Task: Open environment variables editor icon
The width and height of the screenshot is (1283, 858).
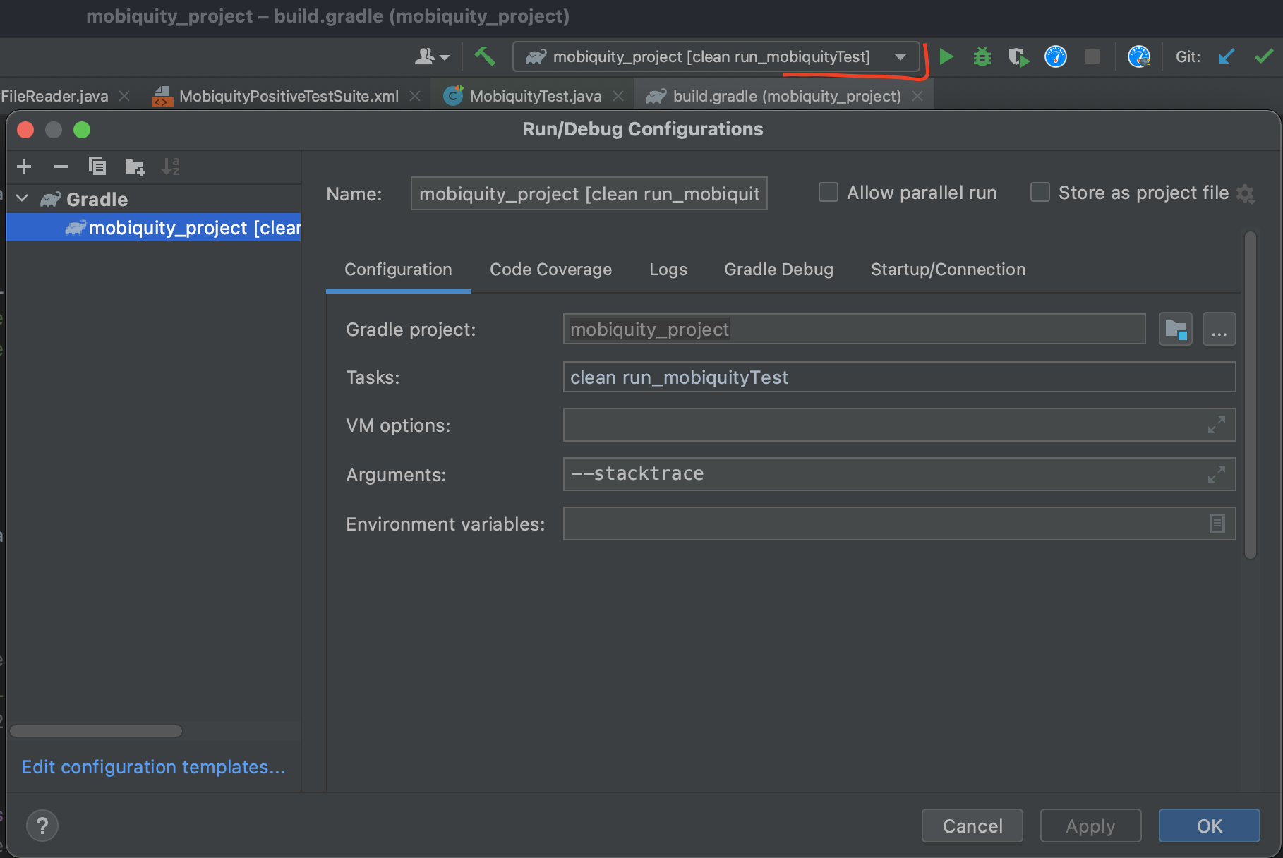Action: [x=1217, y=524]
